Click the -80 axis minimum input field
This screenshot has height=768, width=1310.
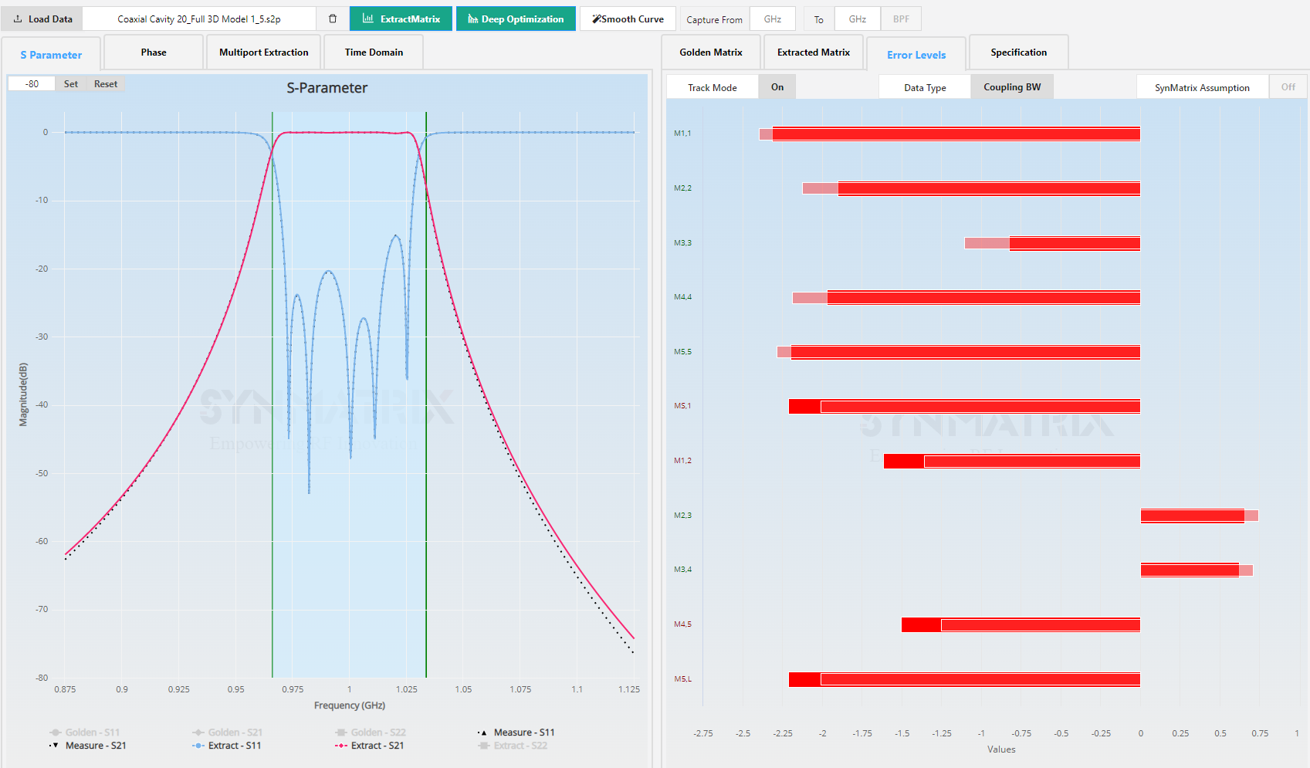32,84
